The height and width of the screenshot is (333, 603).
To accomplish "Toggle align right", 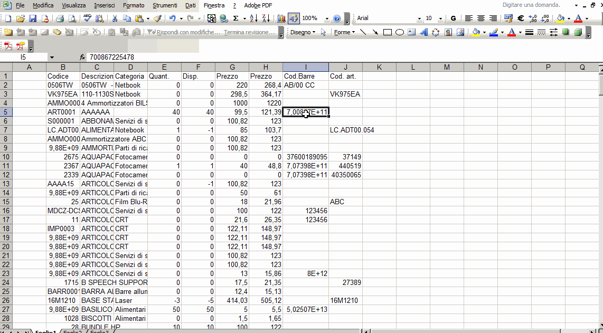I will (493, 18).
